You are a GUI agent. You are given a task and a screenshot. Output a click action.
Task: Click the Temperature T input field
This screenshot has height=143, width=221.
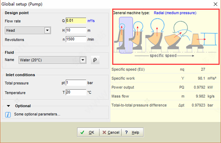coord(76,92)
